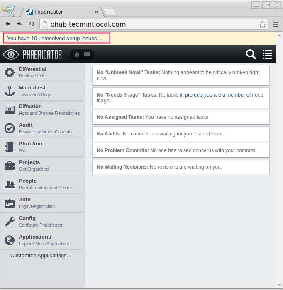Open messages speech bubble icon

87,54
